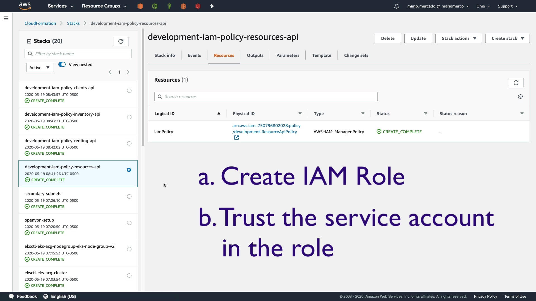The width and height of the screenshot is (536, 301).
Task: Toggle the View nested switch
Action: click(62, 65)
